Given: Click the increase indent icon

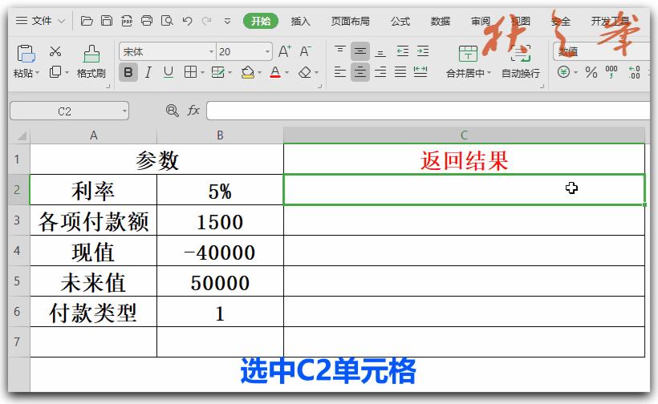Looking at the screenshot, I should click(x=423, y=51).
